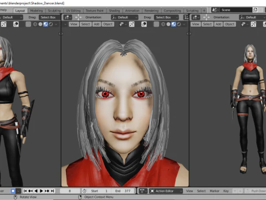Add a new workspace with plus tab
Screen dimensions: 266x200
(x=204, y=11)
